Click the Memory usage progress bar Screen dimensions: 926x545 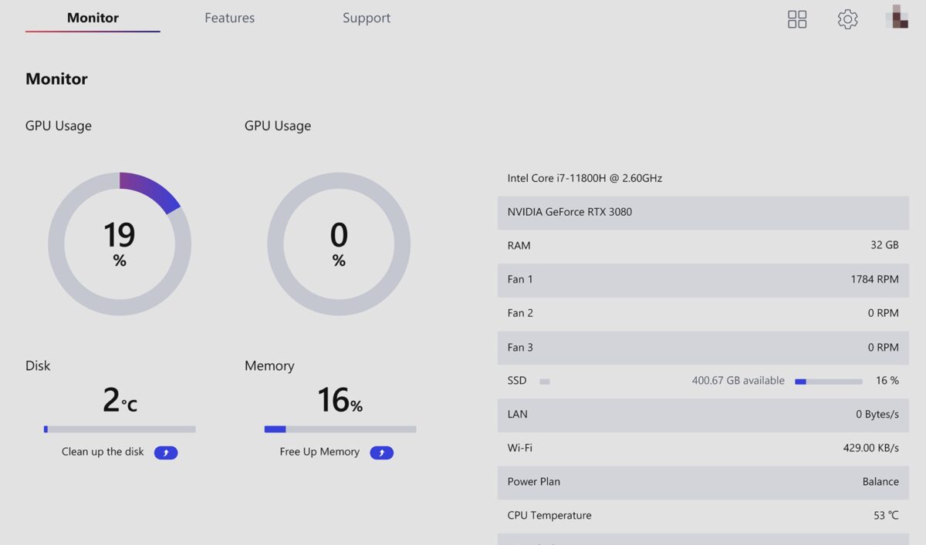(340, 429)
